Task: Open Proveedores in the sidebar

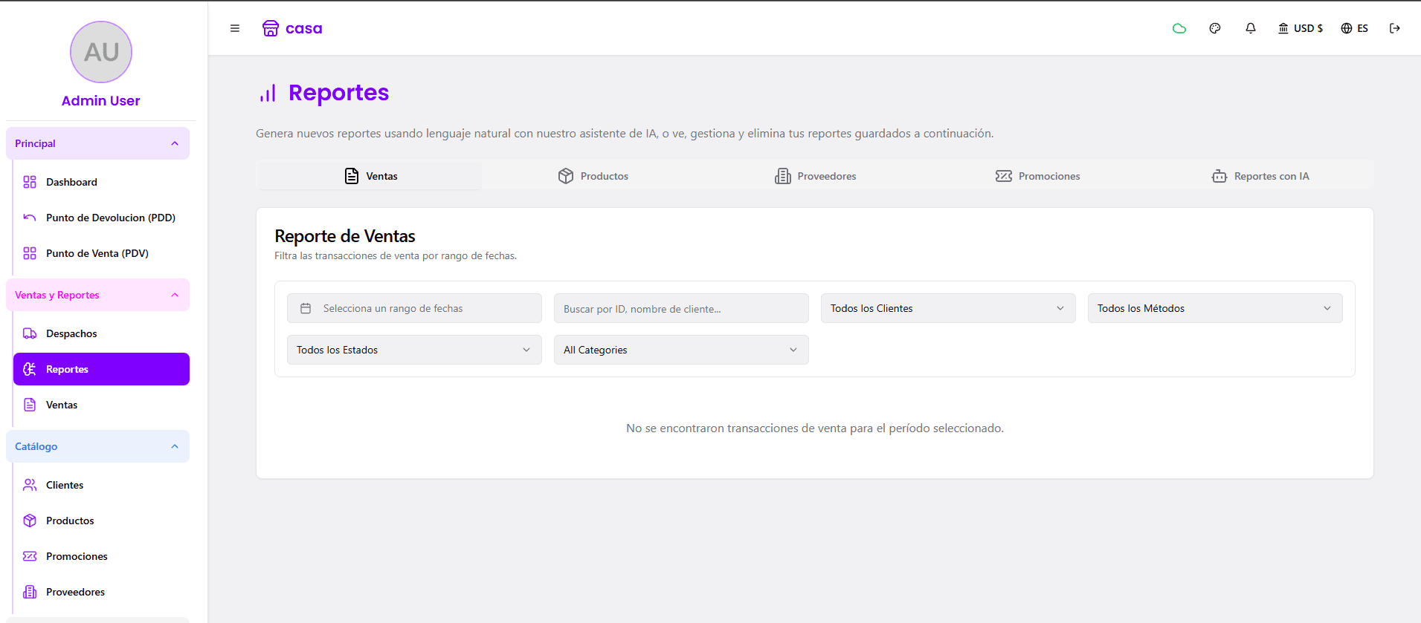Action: pyautogui.click(x=101, y=592)
